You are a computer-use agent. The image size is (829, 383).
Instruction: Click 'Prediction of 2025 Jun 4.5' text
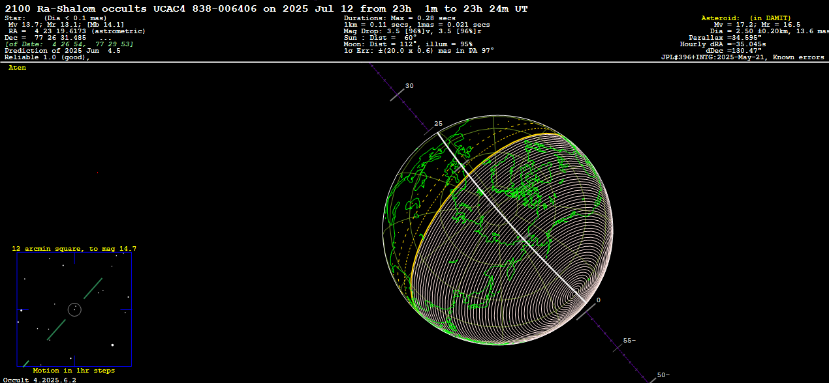tap(62, 50)
